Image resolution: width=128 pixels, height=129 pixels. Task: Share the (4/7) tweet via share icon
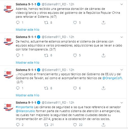(103, 23)
